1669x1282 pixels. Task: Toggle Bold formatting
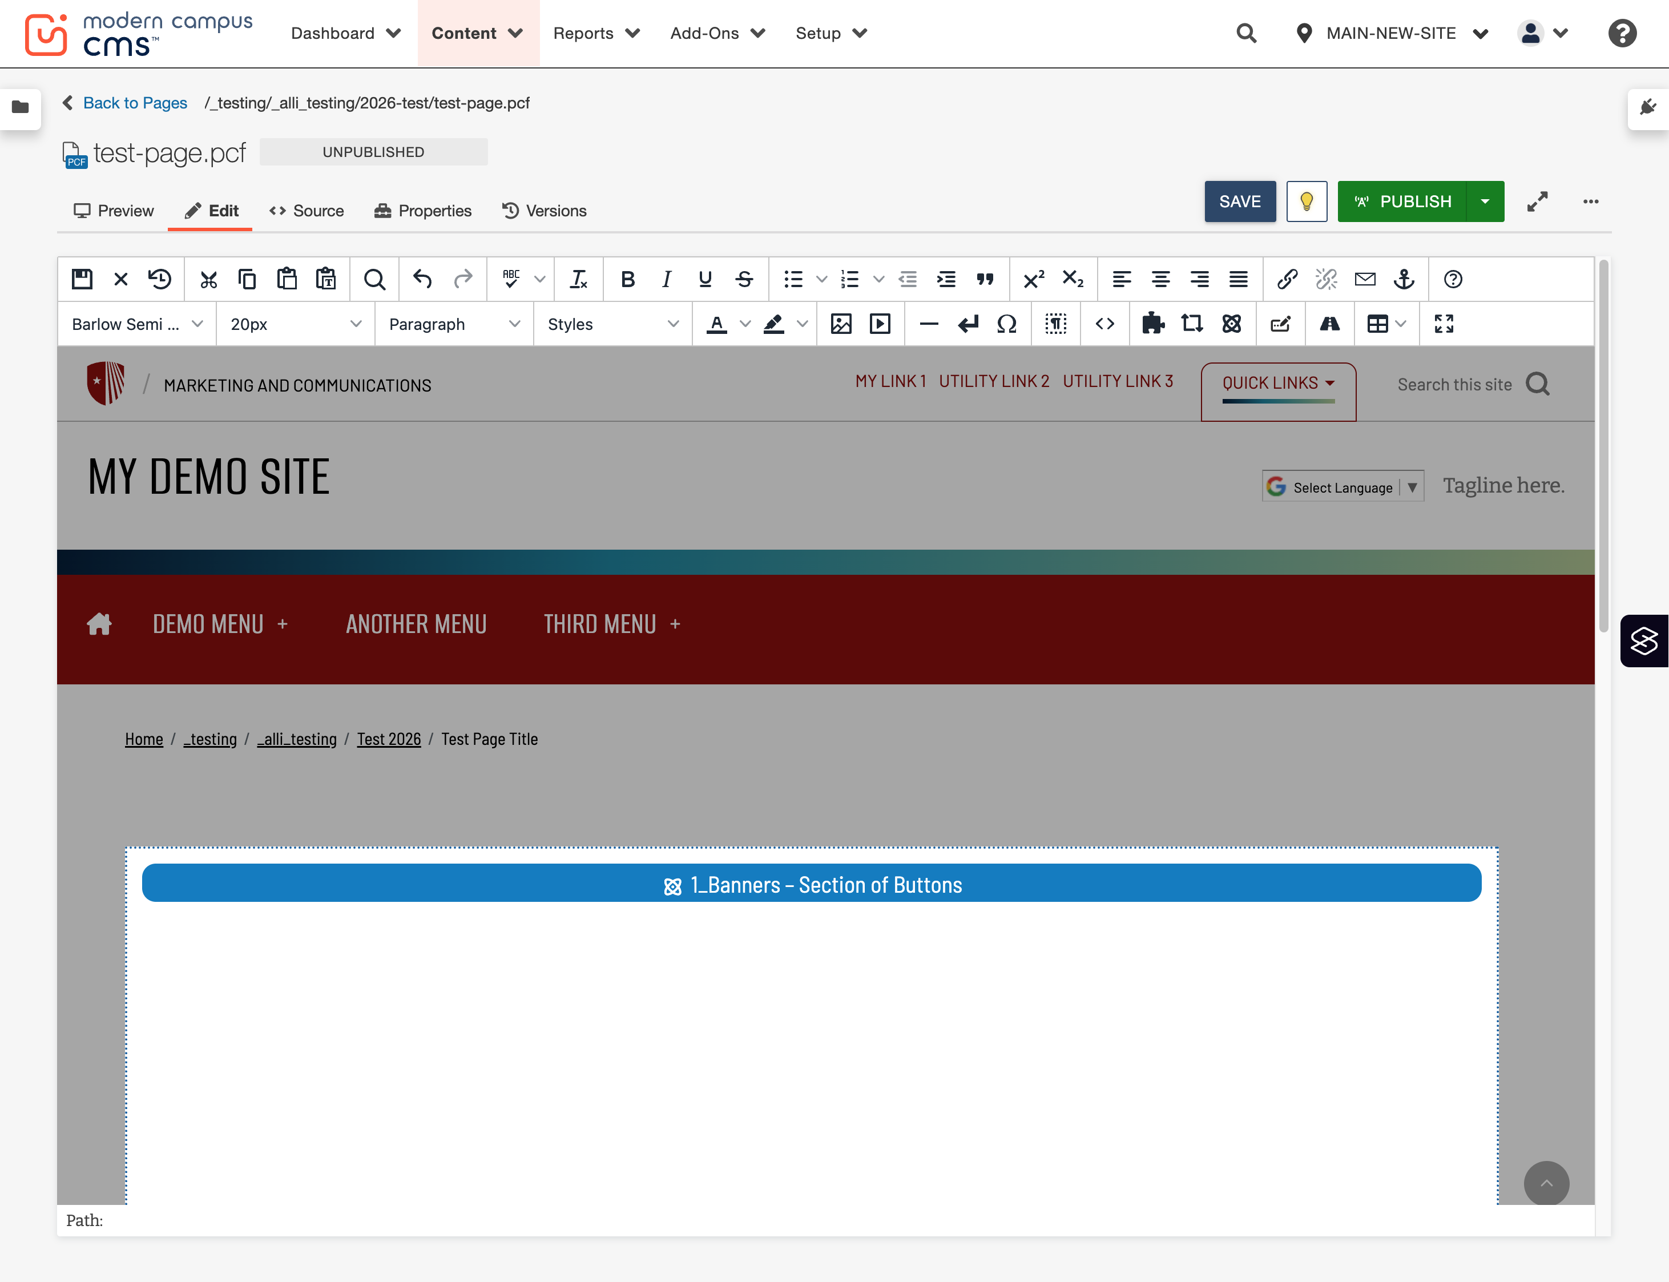(x=627, y=279)
